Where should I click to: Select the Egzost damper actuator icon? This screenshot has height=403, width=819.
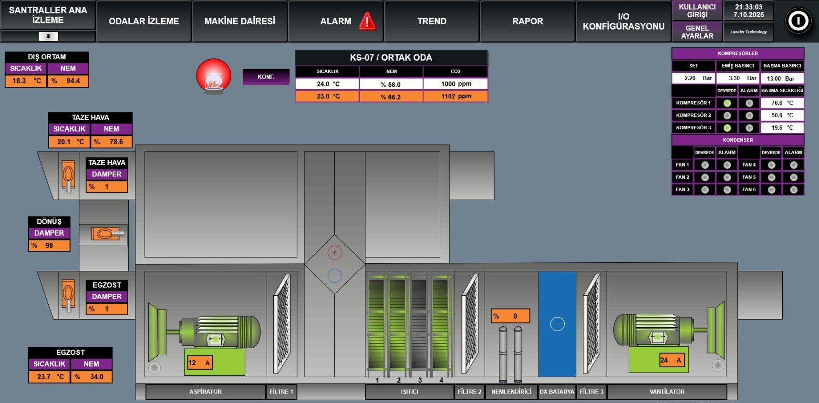tap(68, 296)
